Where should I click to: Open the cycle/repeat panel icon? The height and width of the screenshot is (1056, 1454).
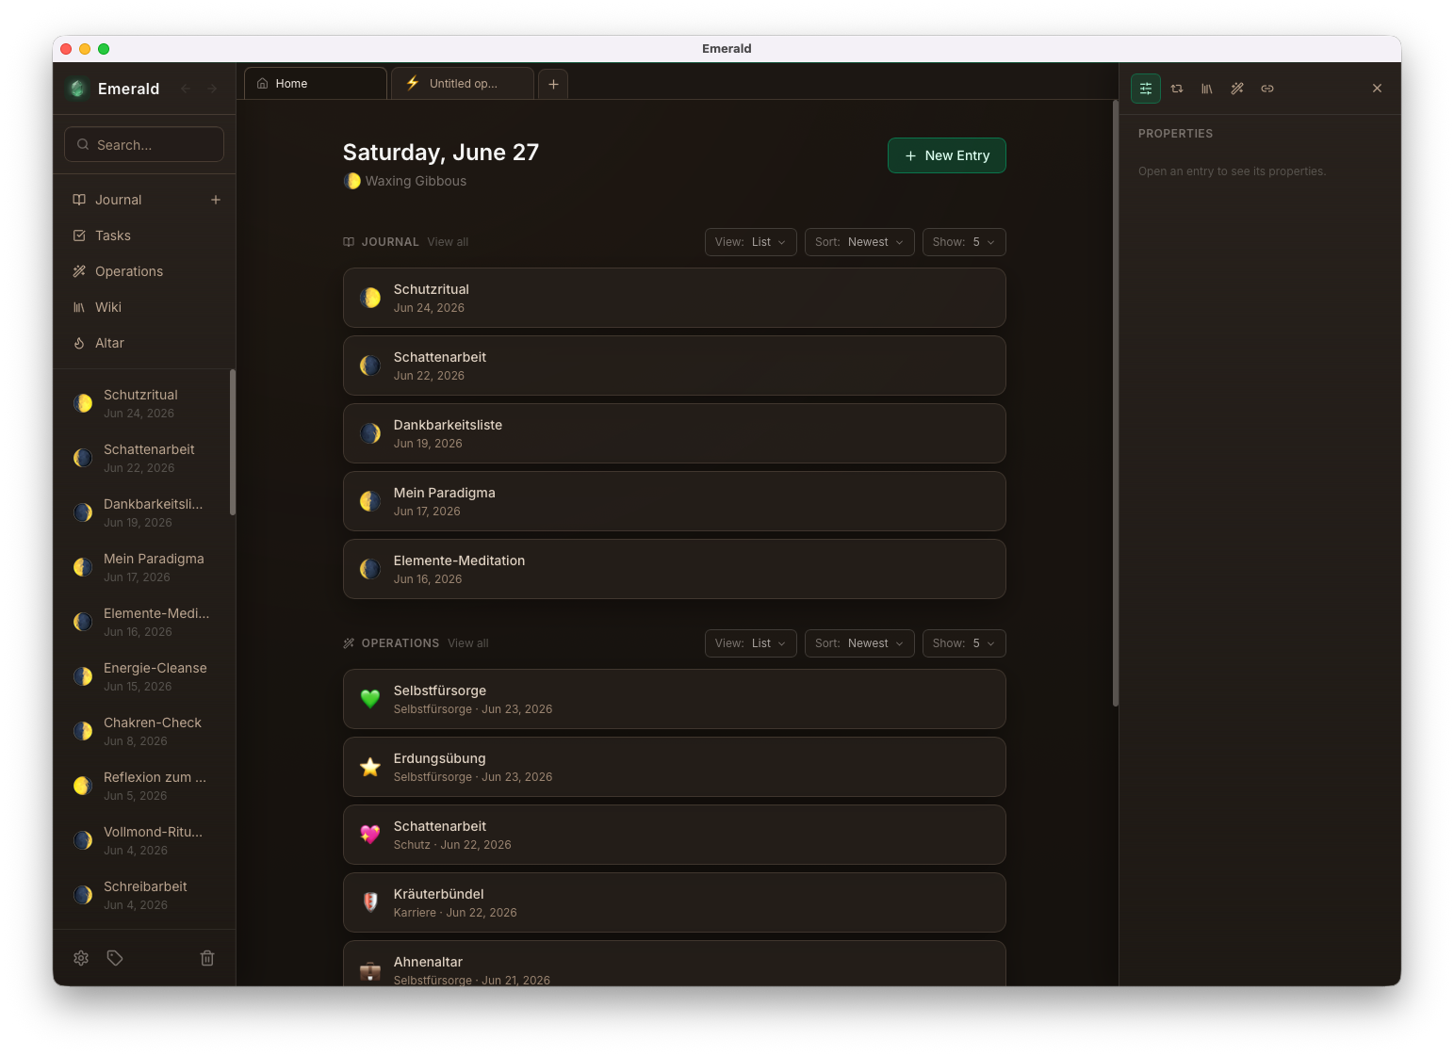(1177, 89)
